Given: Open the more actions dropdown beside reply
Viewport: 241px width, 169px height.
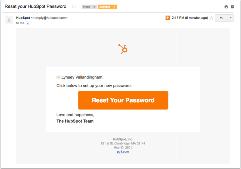Looking at the screenshot, I should pyautogui.click(x=231, y=18).
